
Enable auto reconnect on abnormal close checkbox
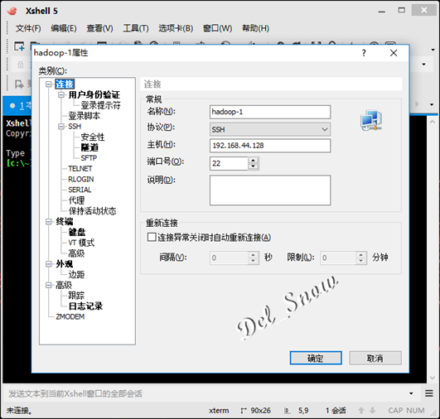152,238
